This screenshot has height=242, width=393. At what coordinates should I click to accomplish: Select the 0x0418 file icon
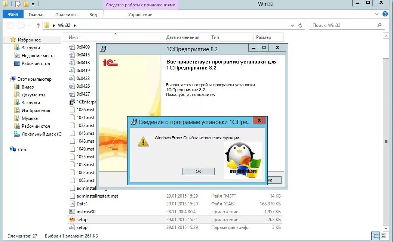click(x=72, y=63)
